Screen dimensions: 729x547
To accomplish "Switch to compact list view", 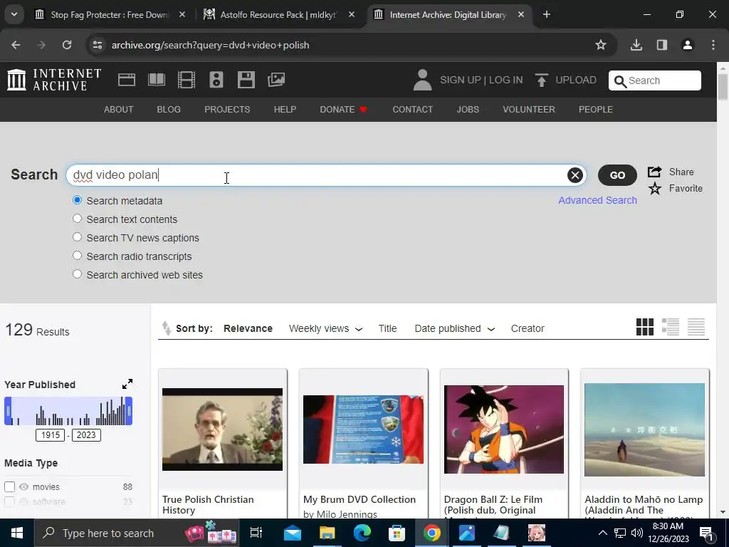I will point(696,327).
